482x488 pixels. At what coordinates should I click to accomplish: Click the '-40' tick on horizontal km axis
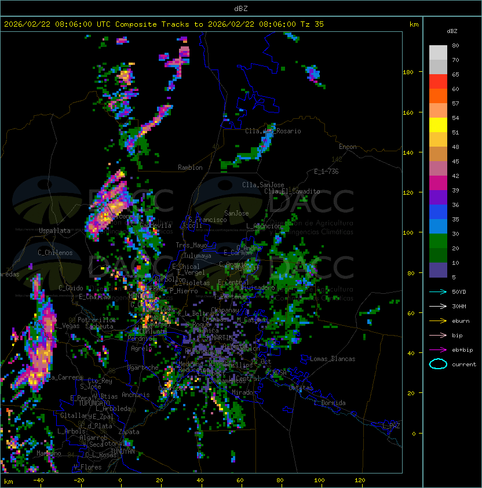38,480
